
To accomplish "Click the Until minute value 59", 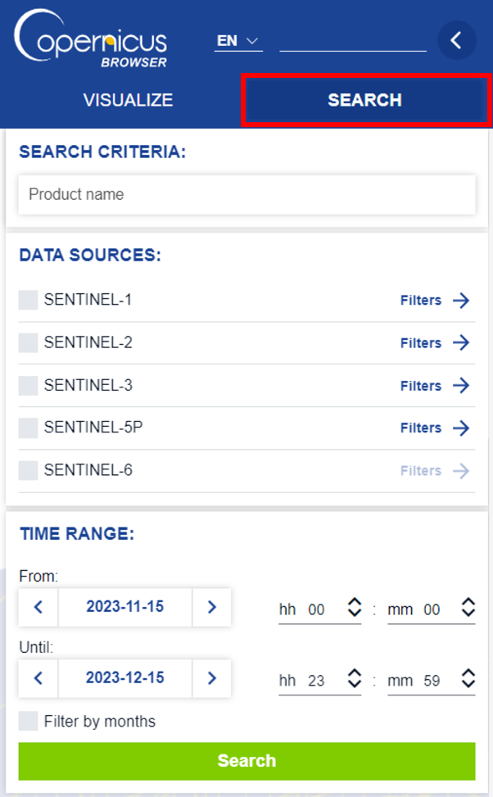I will point(432,681).
